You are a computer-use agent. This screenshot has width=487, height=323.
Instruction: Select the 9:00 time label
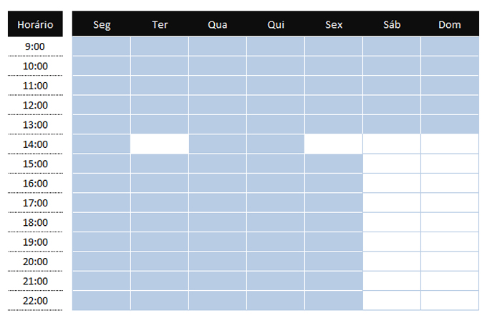35,47
